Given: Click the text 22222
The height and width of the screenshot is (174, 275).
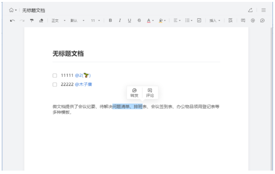Looking at the screenshot, I should click(x=67, y=84).
